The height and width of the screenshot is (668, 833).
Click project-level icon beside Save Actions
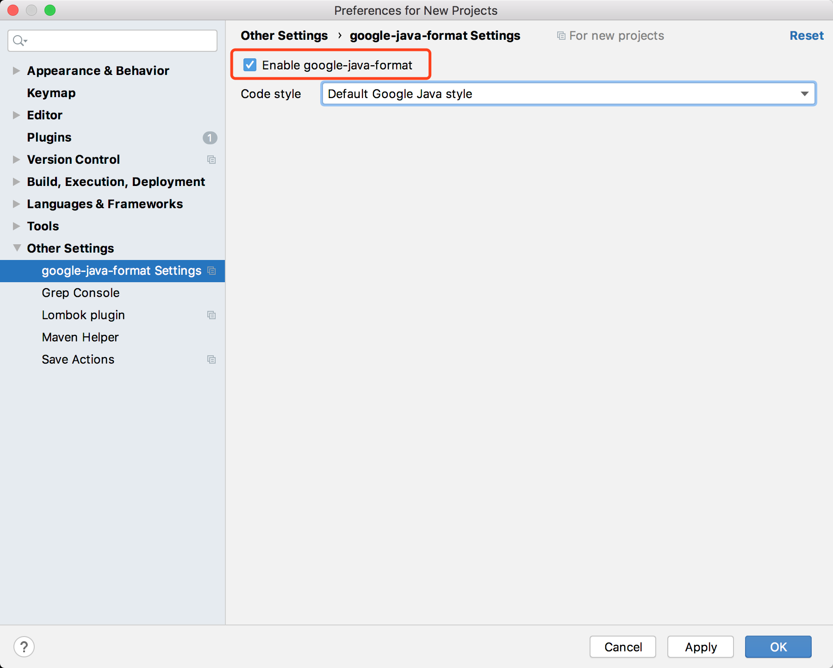(x=211, y=359)
